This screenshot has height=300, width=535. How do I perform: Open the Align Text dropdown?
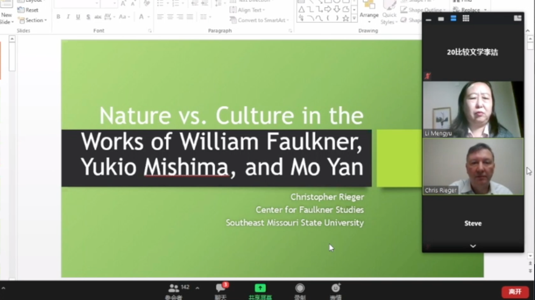(247, 10)
